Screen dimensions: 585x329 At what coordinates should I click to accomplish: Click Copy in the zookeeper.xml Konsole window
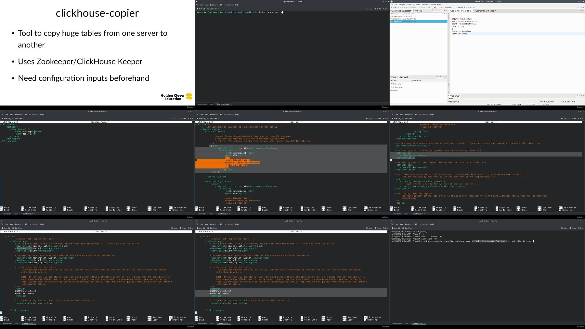tap(174, 118)
